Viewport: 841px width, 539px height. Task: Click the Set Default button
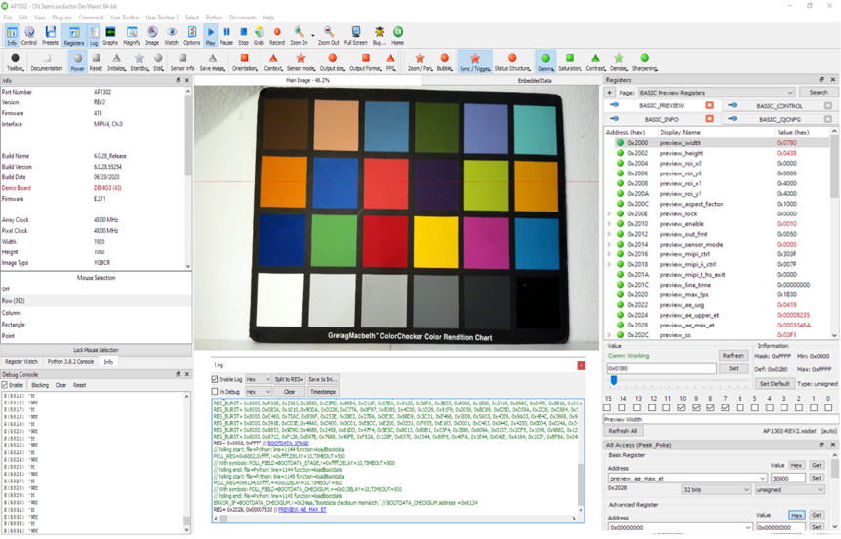pos(775,384)
